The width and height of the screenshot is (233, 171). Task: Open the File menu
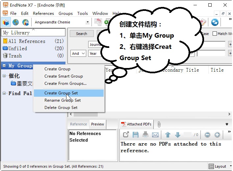pos(13,14)
